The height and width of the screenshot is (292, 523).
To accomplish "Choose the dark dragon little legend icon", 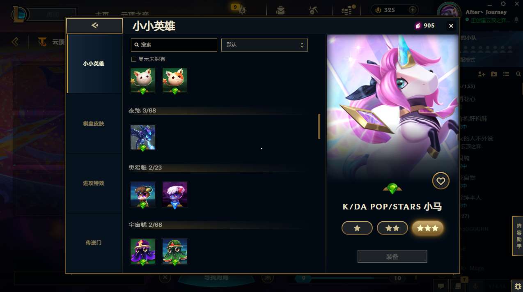I will pos(143,137).
